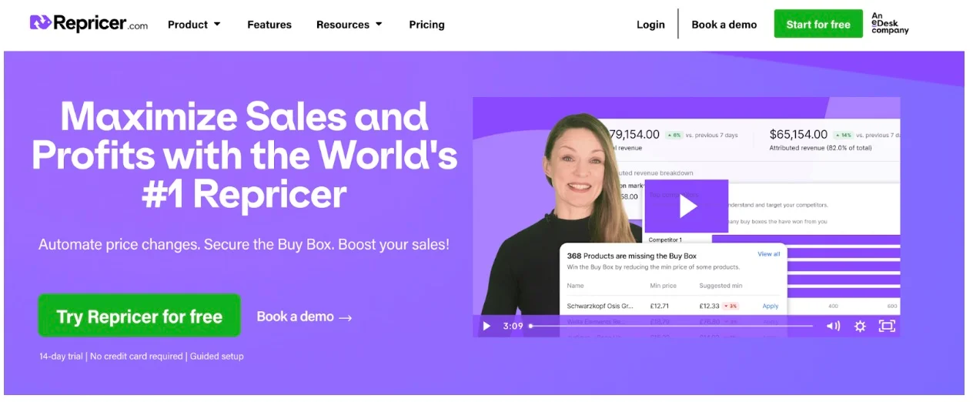This screenshot has height=402, width=973.
Task: Click 'Schwarzkopf Osis Gr...' product name
Action: pos(600,306)
